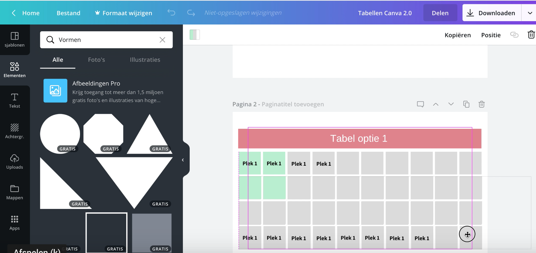Open the green-gray color swatch
The image size is (536, 253).
tap(195, 35)
